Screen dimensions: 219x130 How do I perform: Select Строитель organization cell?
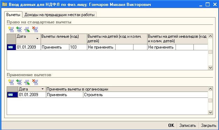(145, 95)
